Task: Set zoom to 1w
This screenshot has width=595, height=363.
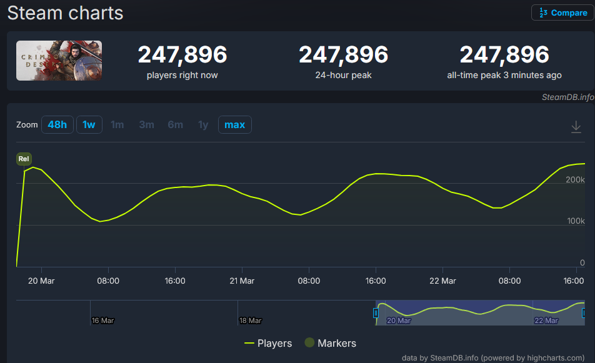Action: point(89,125)
